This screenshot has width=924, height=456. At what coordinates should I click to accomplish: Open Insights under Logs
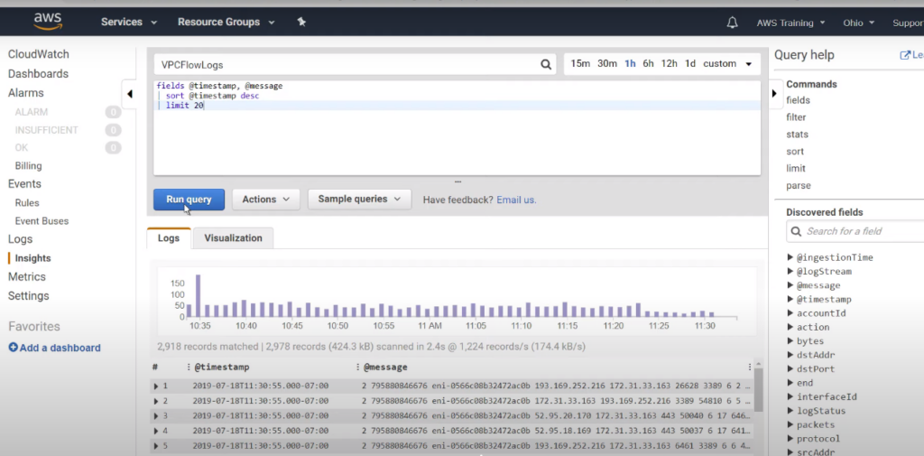coord(33,258)
